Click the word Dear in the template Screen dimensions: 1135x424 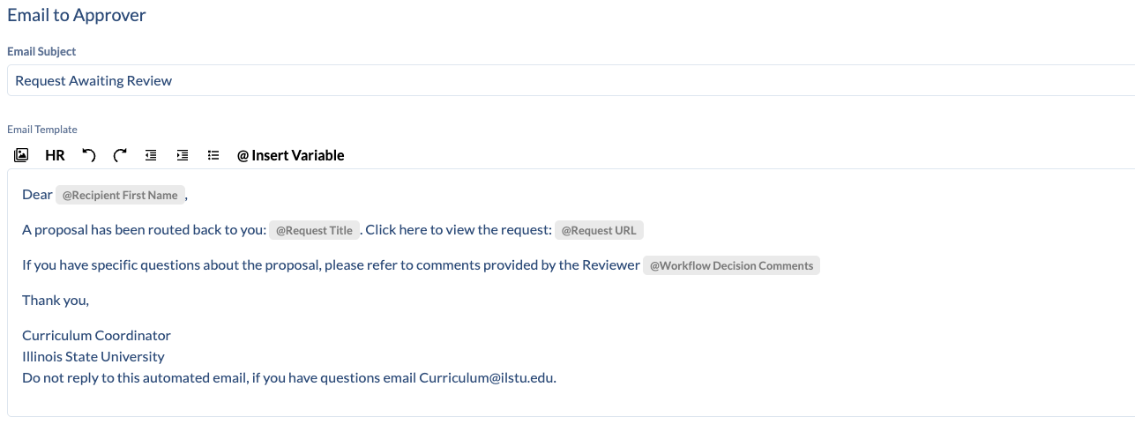[37, 195]
